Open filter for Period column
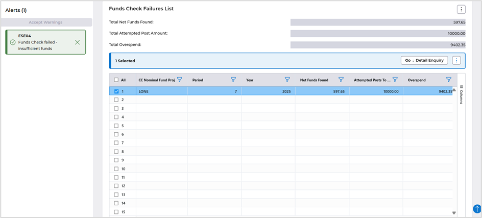 (x=233, y=80)
